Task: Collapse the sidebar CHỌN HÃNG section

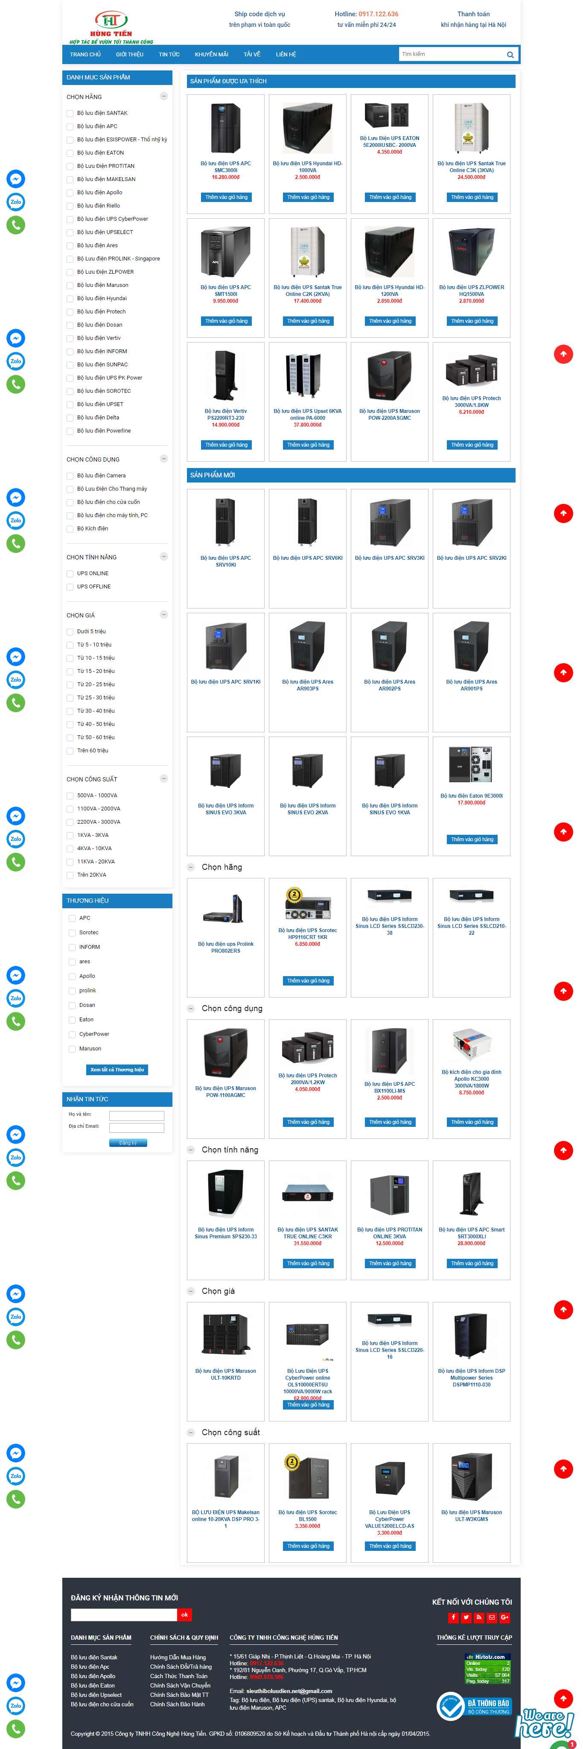Action: click(163, 97)
